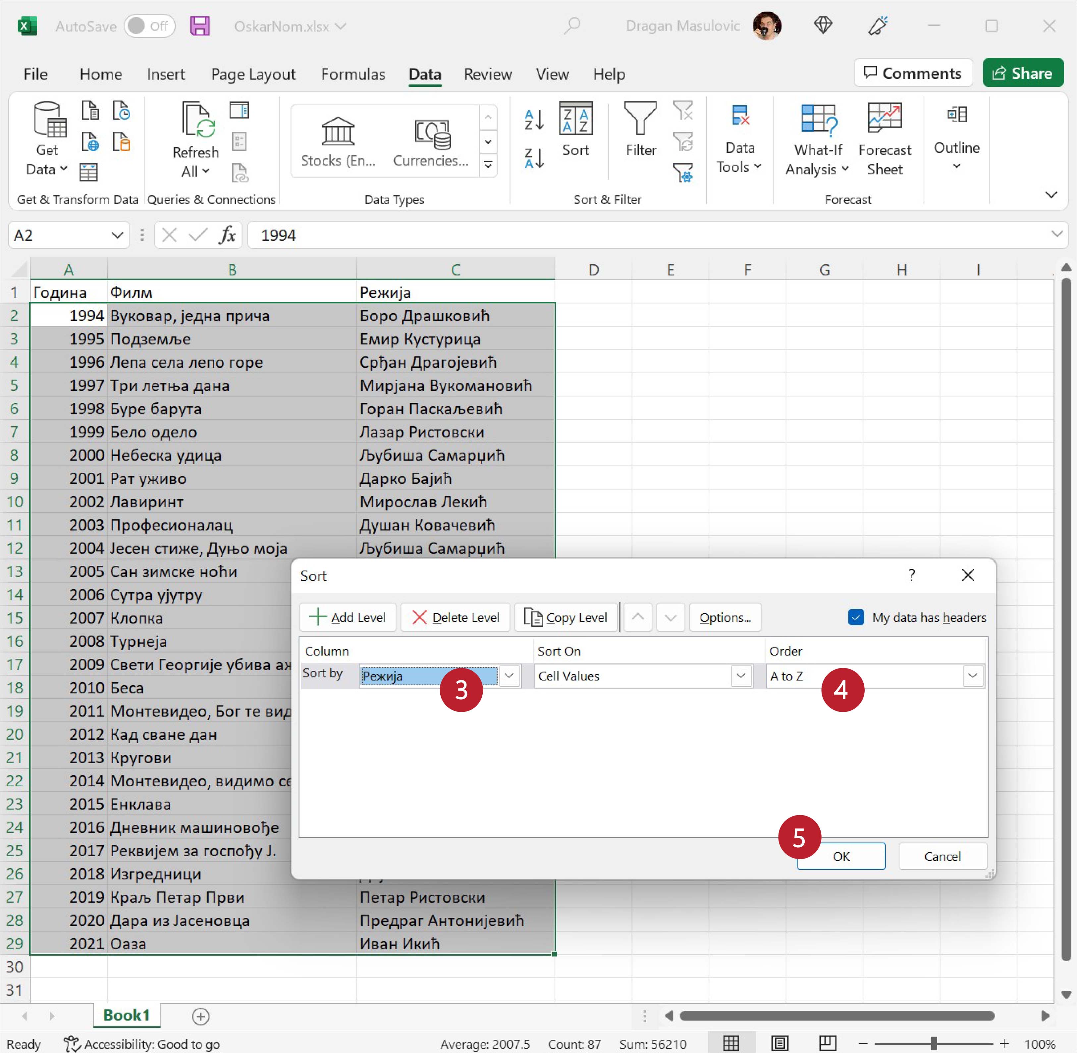Open the Formulas ribbon tab
The image size is (1077, 1053).
coord(353,74)
